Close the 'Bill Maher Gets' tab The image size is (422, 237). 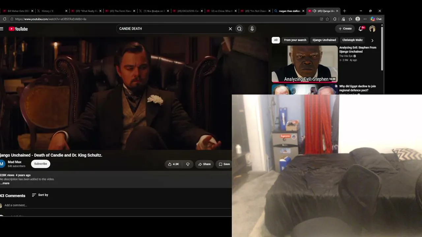pyautogui.click(x=32, y=11)
